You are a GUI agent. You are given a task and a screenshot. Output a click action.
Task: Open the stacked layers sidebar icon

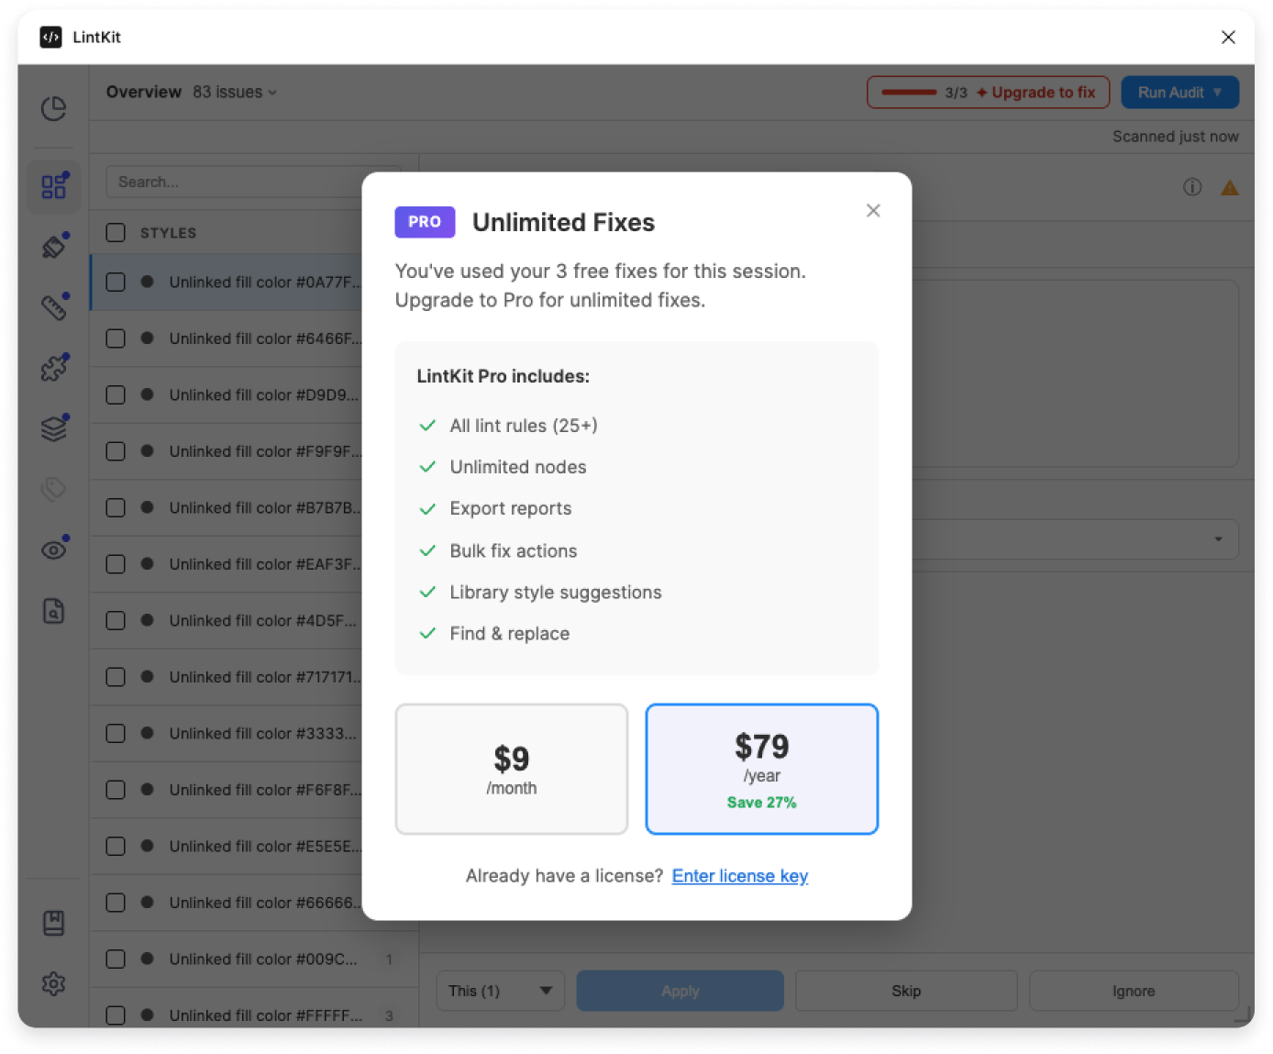(54, 428)
